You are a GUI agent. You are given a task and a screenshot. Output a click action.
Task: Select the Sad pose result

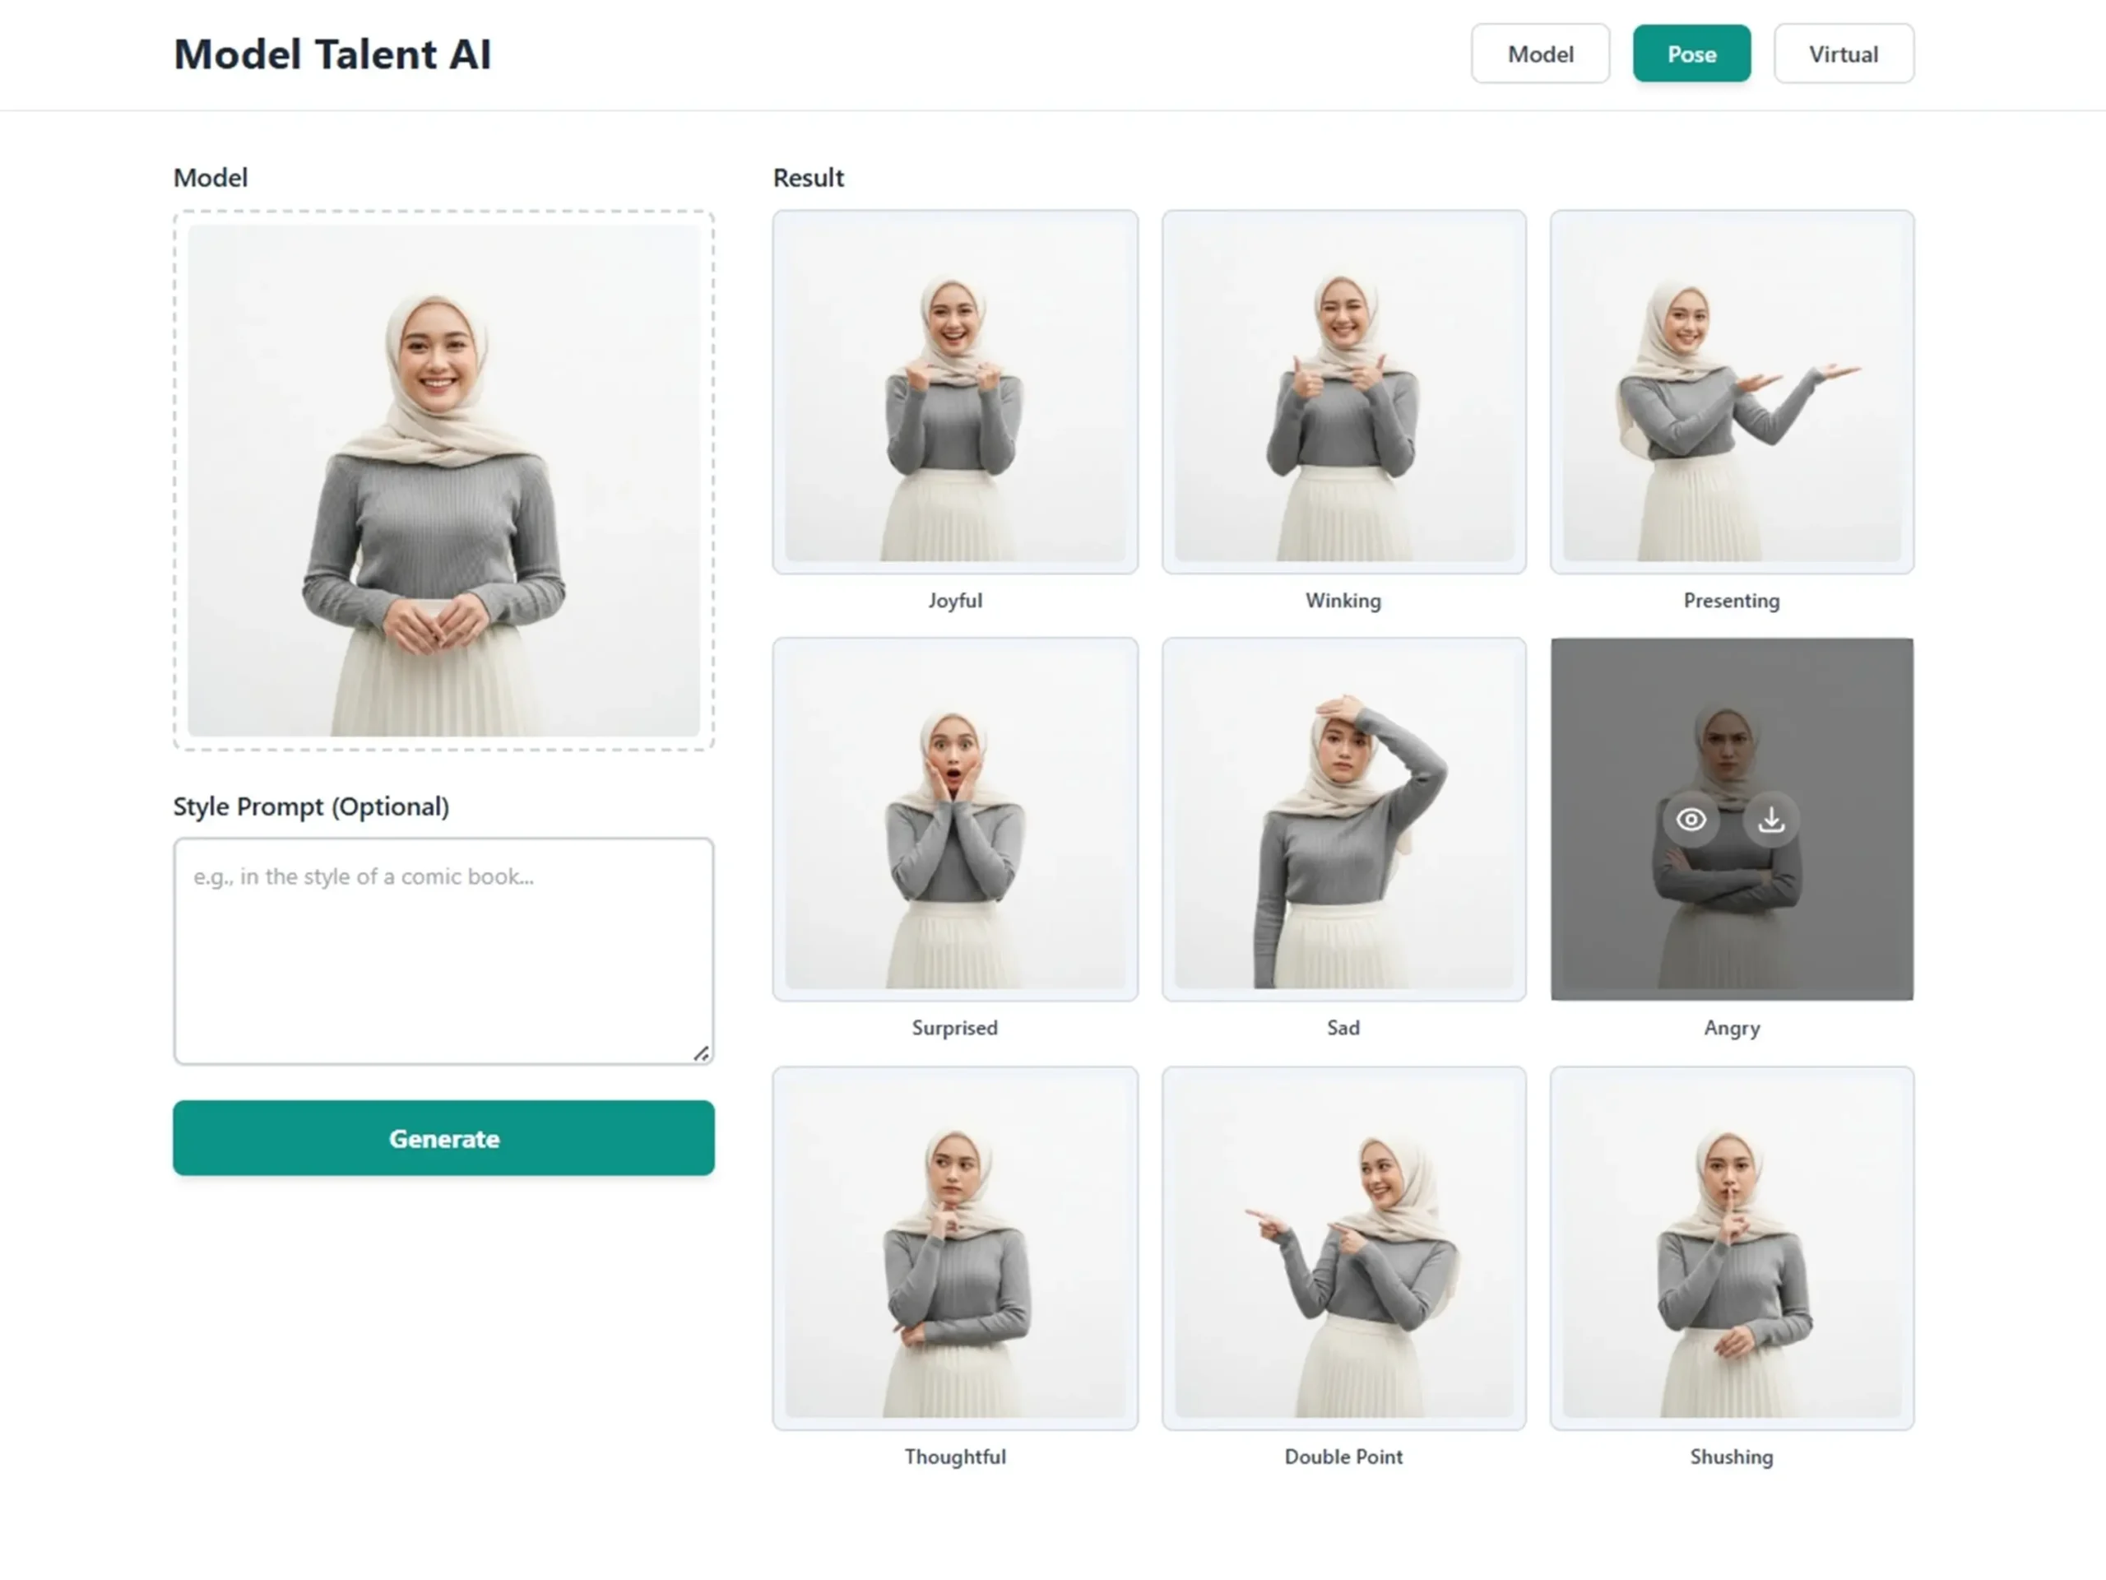[1343, 819]
